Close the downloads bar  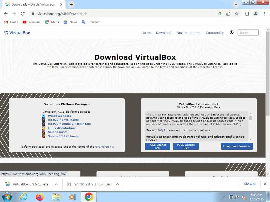tap(265, 184)
